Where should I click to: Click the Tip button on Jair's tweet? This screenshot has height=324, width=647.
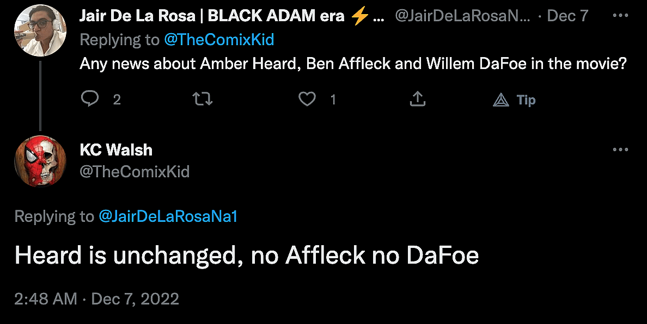click(515, 99)
